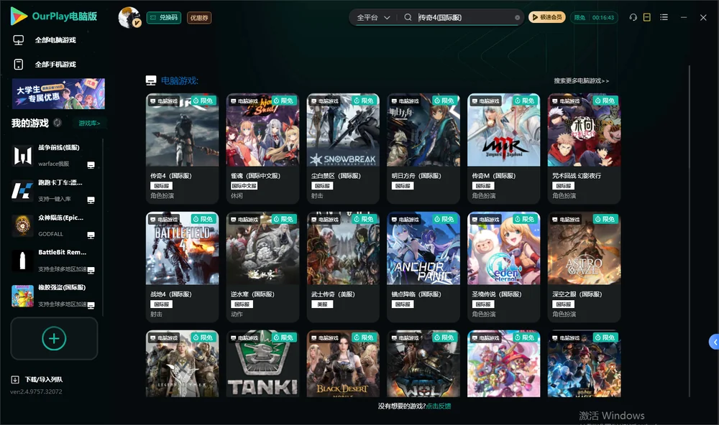Open the 传奇M (国际服) game card
The height and width of the screenshot is (425, 719).
pyautogui.click(x=503, y=149)
